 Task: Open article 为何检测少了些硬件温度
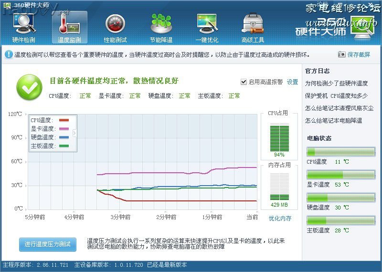pos(336,84)
